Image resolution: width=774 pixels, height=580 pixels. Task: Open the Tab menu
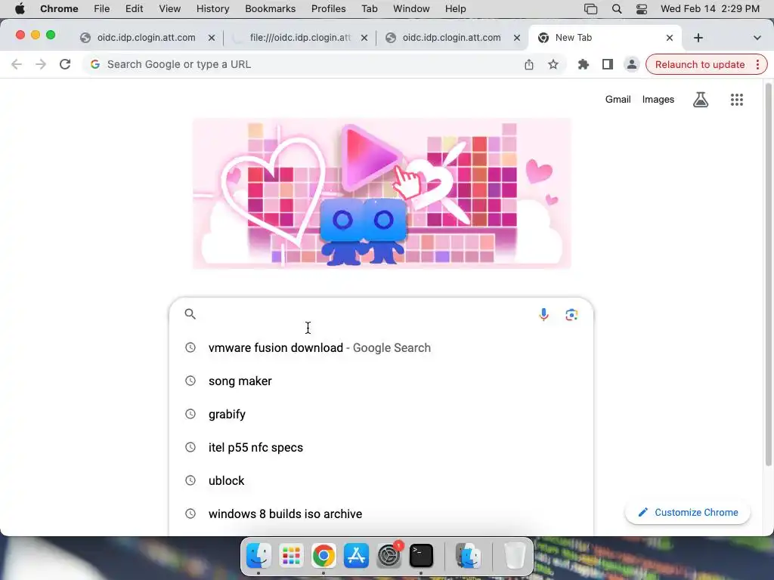369,9
